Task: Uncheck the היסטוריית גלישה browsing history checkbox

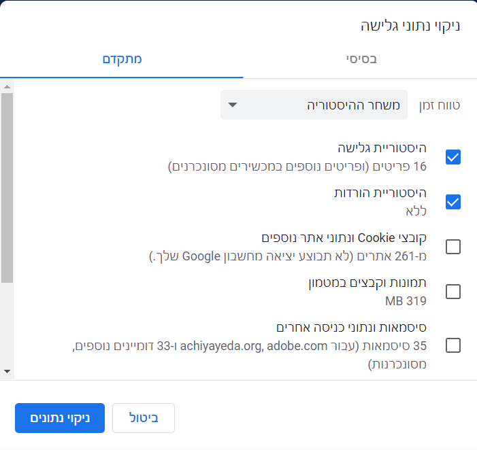Action: pos(453,157)
